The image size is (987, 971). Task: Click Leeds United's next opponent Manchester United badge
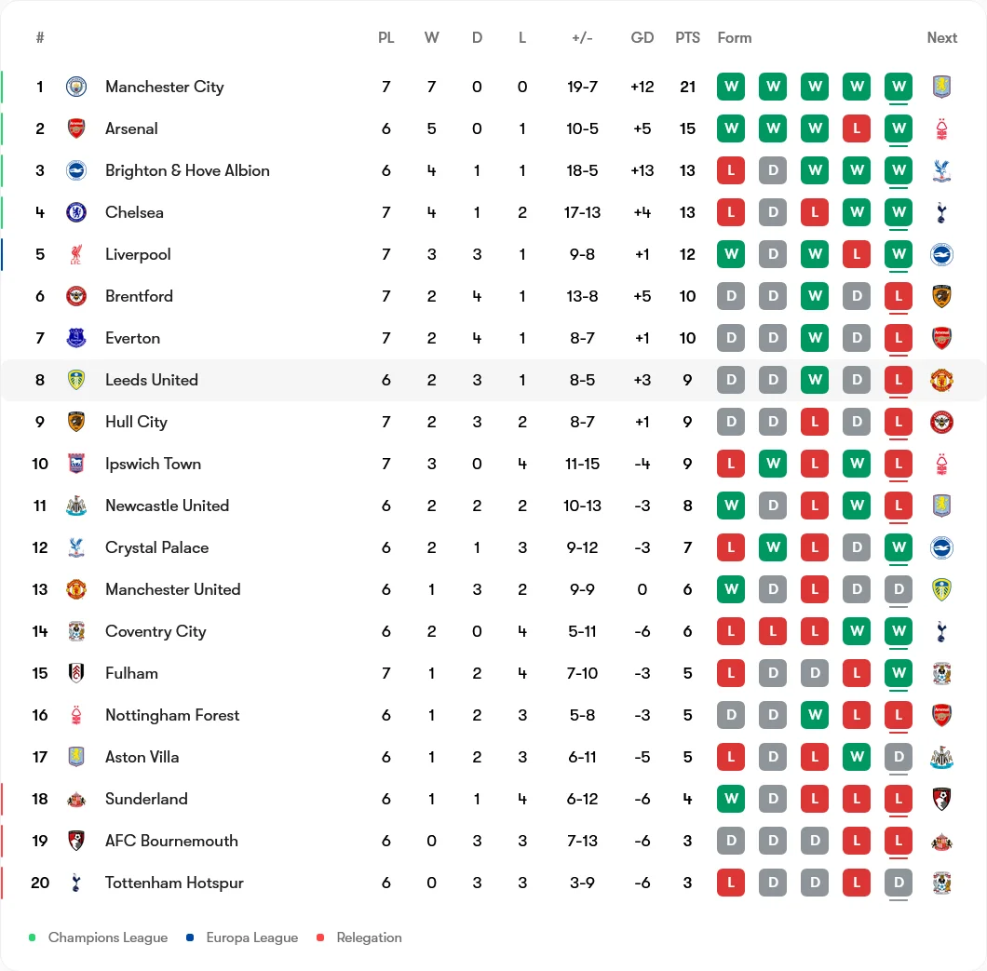pyautogui.click(x=941, y=380)
